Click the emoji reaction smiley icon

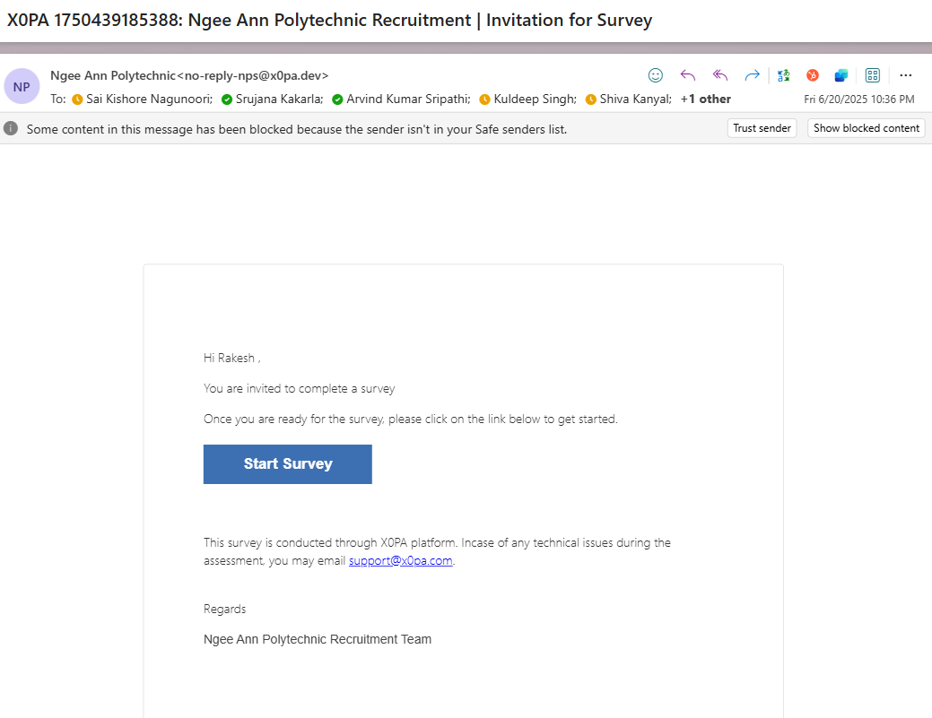[x=656, y=75]
